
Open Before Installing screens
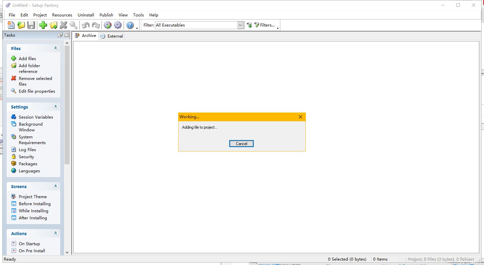point(35,204)
